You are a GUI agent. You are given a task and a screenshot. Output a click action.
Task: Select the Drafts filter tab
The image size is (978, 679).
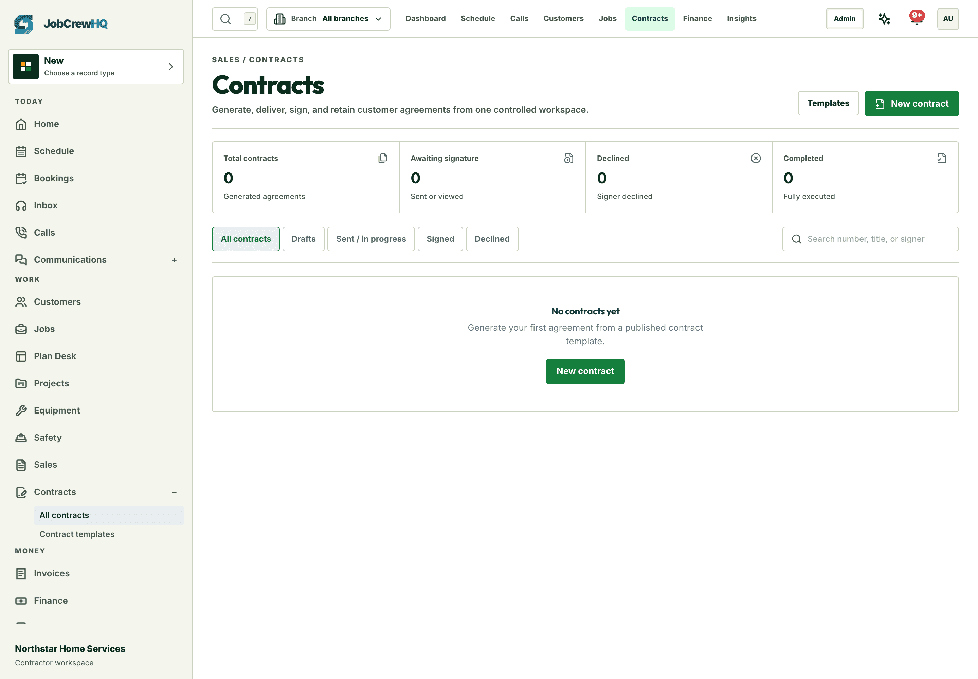pos(304,239)
